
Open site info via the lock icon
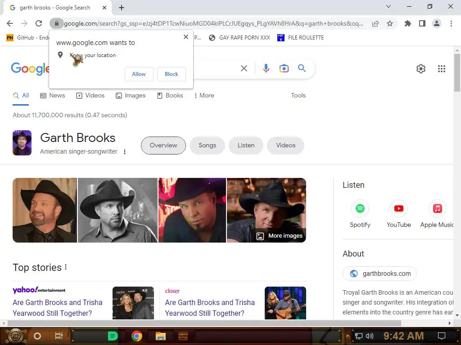click(56, 23)
